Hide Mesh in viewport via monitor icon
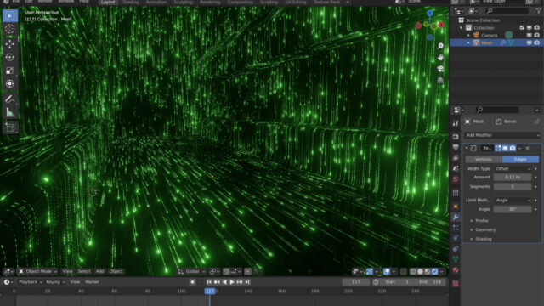544x306 pixels. 530,42
